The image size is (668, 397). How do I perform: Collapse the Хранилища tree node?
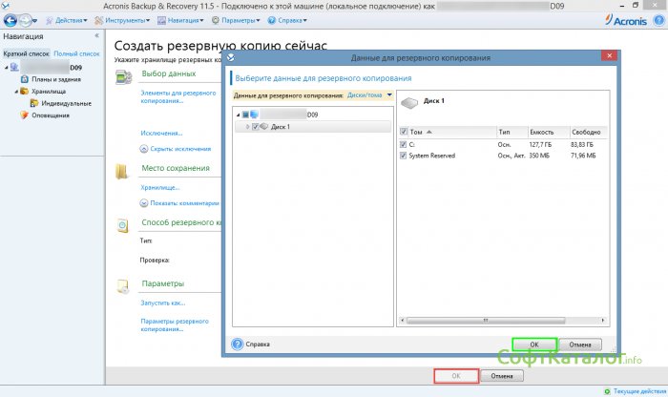click(x=17, y=92)
